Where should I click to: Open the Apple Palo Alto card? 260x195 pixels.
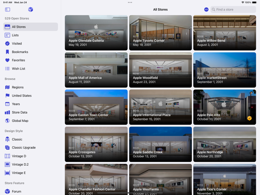pos(224,107)
